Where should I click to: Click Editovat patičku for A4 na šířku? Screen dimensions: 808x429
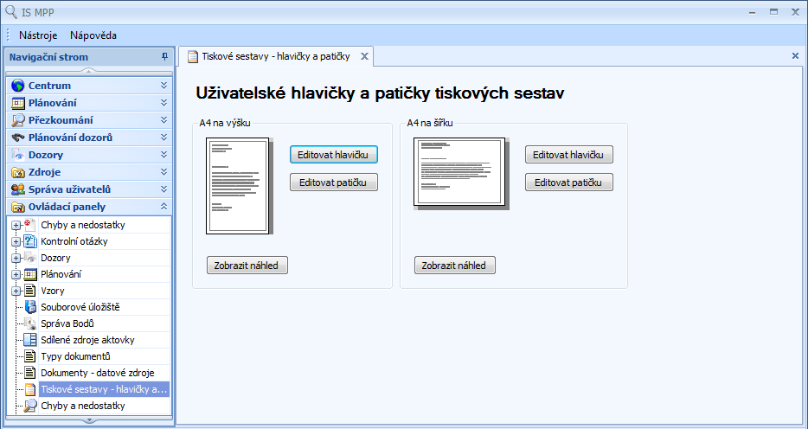(x=569, y=182)
